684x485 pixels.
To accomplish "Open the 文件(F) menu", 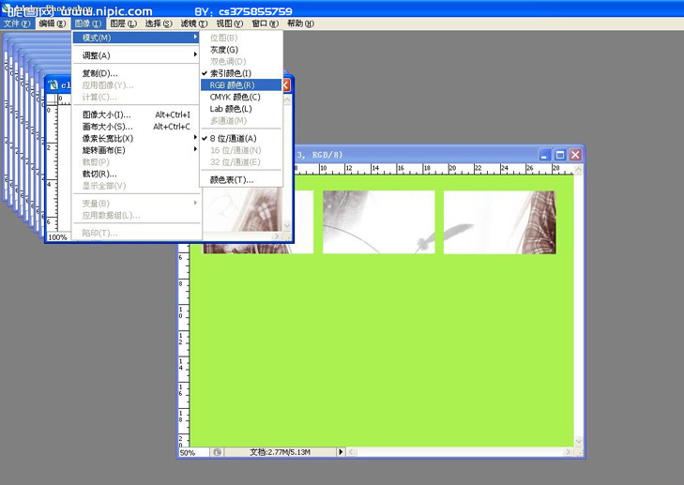I will pyautogui.click(x=17, y=23).
